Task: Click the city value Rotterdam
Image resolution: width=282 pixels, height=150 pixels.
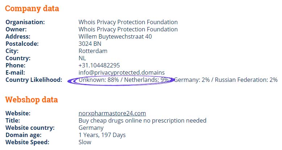Action: [93, 51]
